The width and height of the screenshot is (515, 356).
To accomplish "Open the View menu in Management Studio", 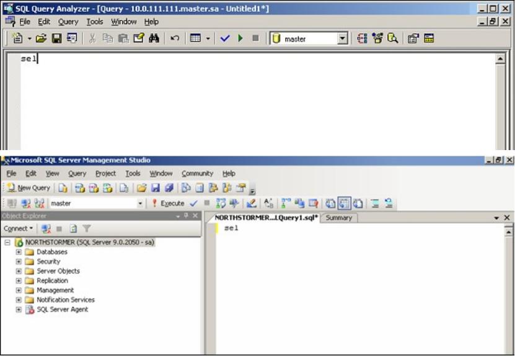I will click(x=52, y=173).
